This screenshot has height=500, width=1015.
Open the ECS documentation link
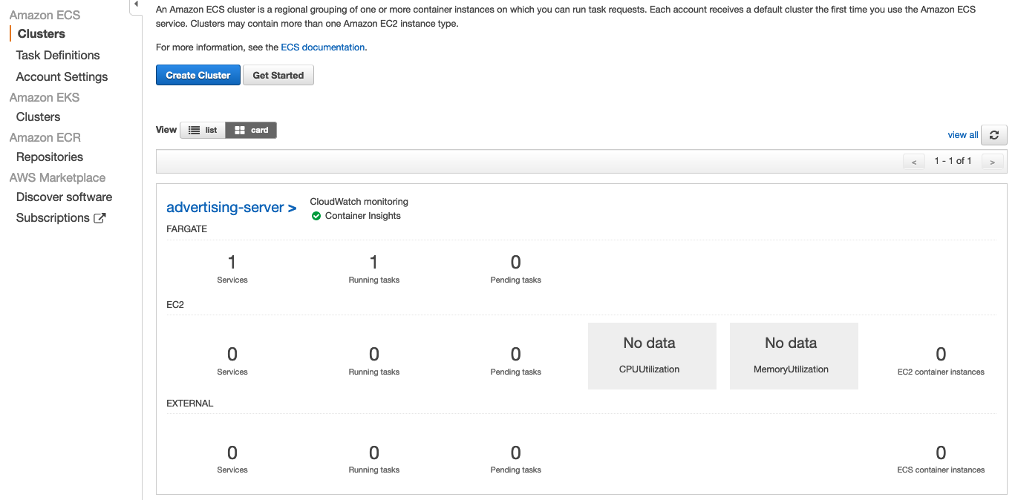[323, 47]
